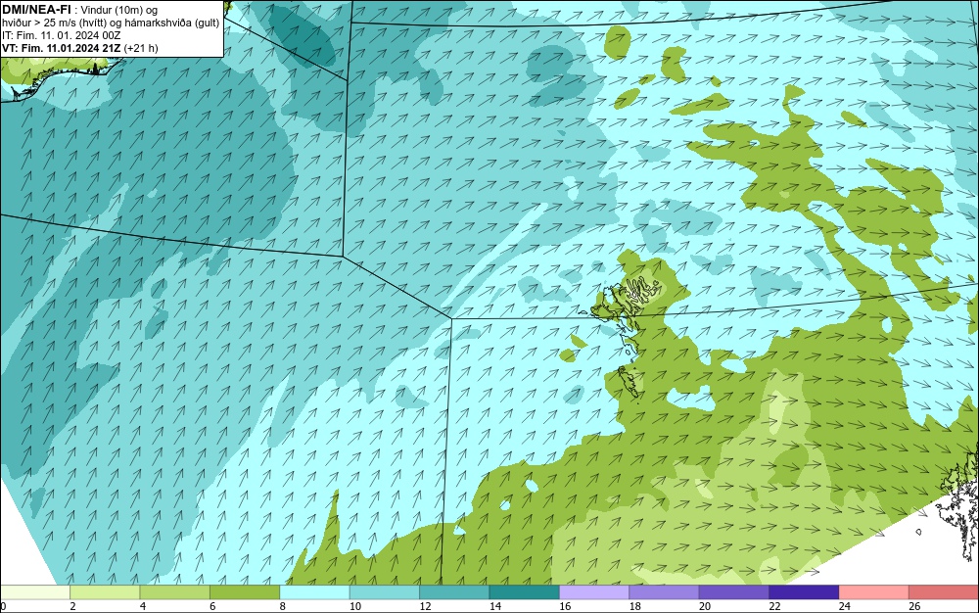Click the 24–26 m/s pink legend swatch

tap(874, 592)
